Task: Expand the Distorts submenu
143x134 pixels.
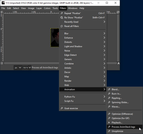Action: pyautogui.click(x=83, y=42)
